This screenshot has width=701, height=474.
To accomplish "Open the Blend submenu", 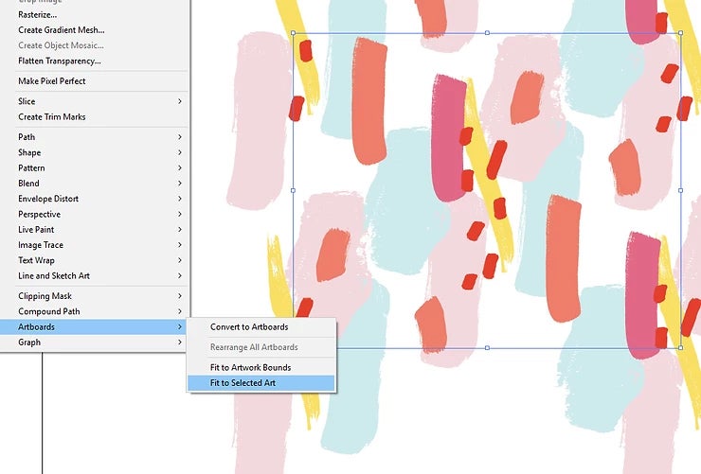I will (95, 183).
